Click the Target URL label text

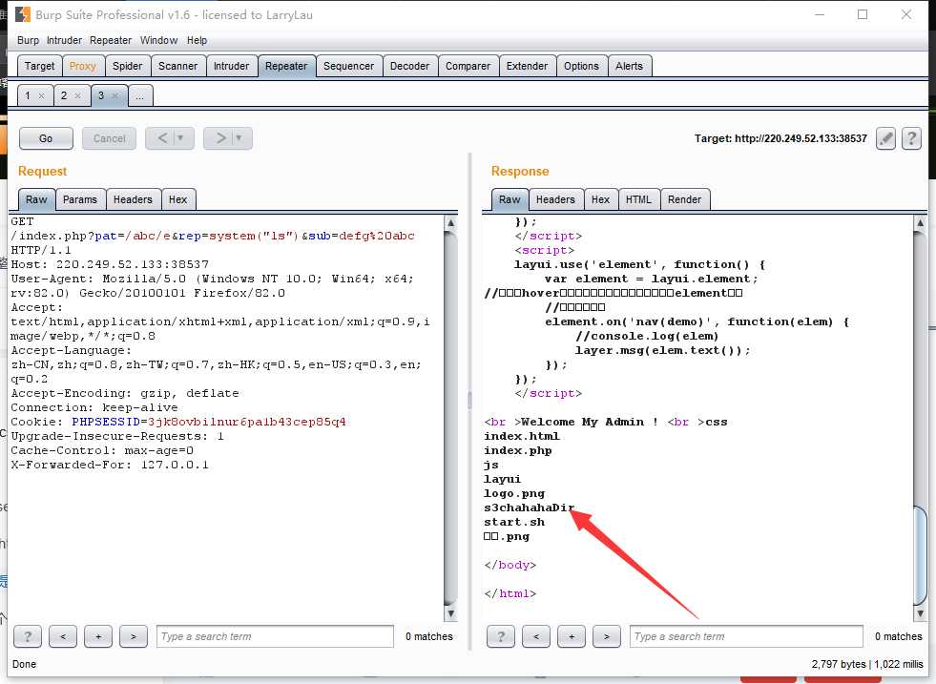tap(780, 138)
